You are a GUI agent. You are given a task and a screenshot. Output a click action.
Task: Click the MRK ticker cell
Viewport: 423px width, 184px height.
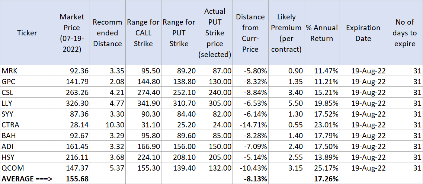tap(27, 70)
